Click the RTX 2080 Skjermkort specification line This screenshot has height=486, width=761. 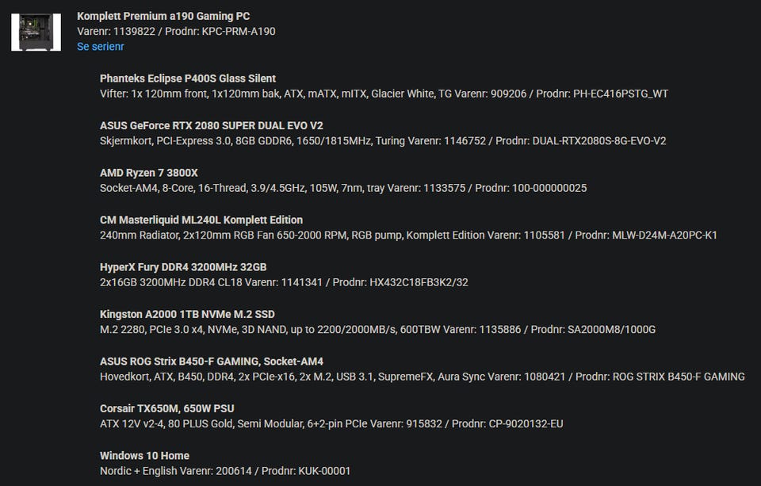[x=383, y=141]
